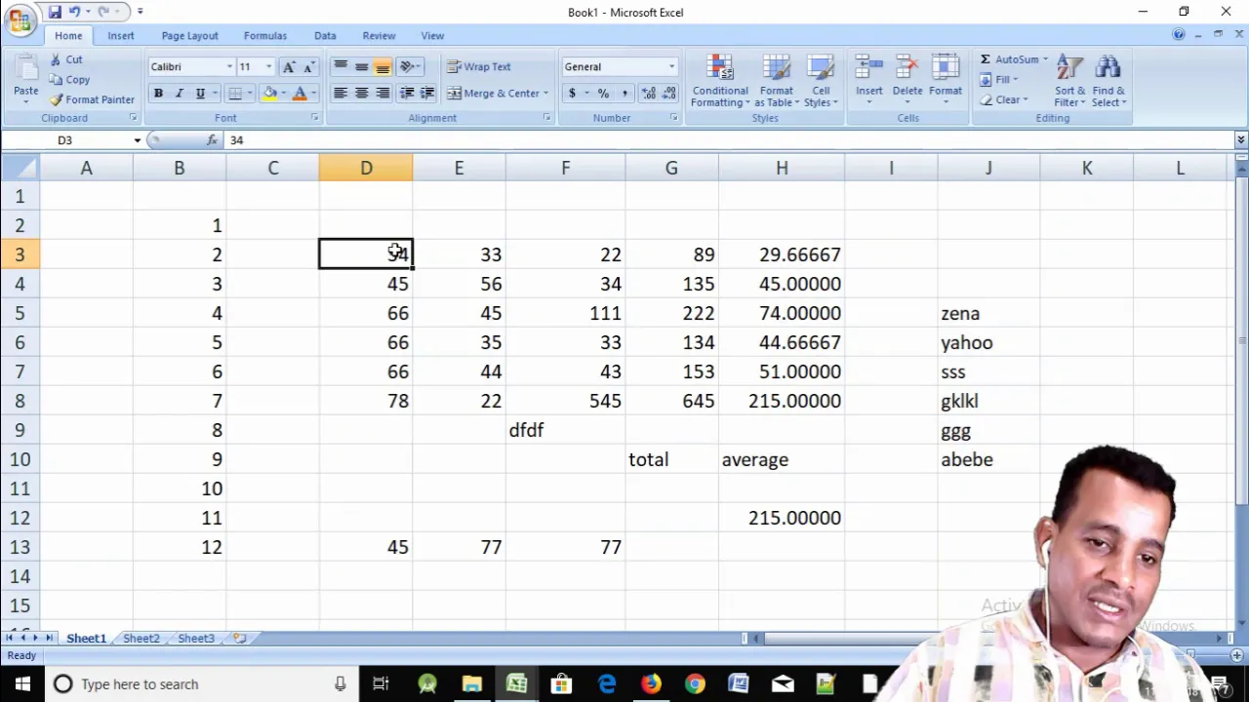1249x702 pixels.
Task: Increase font size with Grow Font
Action: [288, 66]
